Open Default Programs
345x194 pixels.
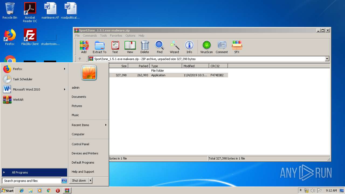tap(83, 162)
